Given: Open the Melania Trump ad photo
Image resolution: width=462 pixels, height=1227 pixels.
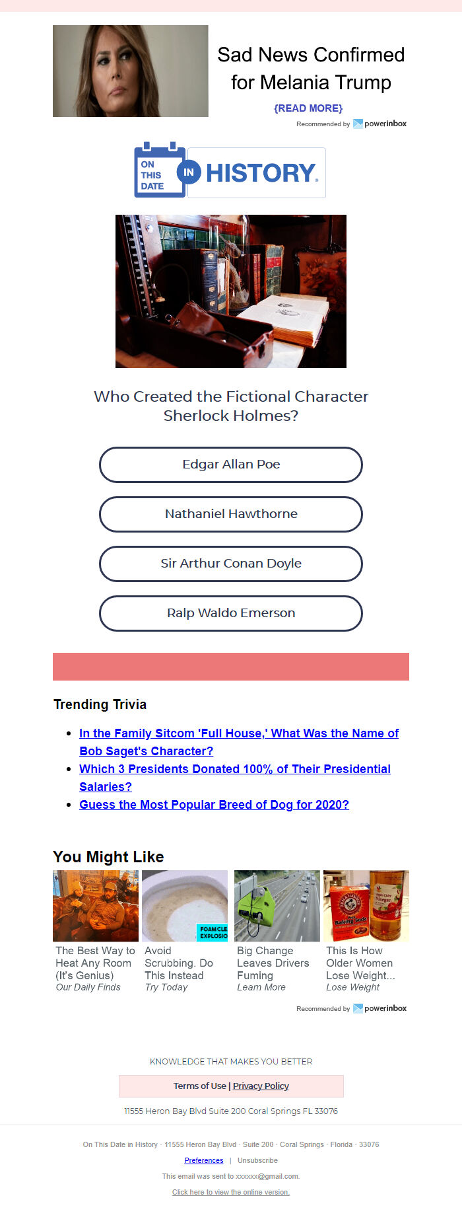Looking at the screenshot, I should coord(131,71).
